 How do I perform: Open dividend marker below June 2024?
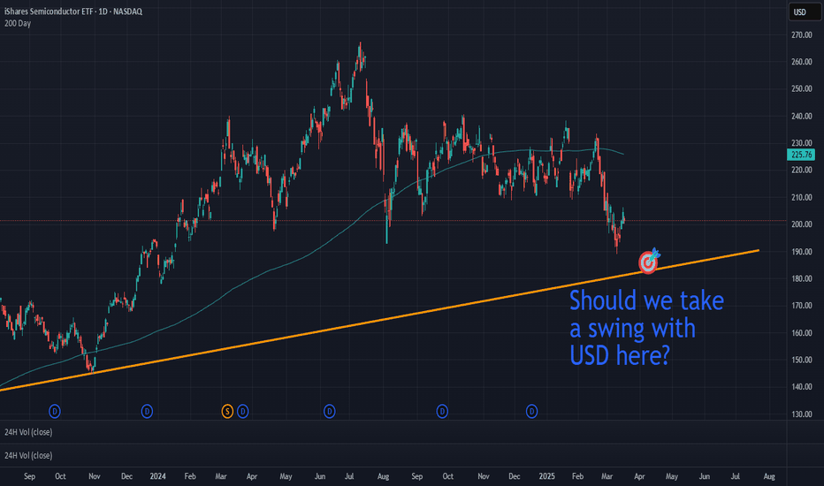point(330,412)
